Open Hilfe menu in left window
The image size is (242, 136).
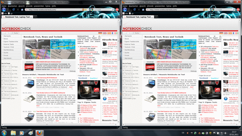pos(54,6)
